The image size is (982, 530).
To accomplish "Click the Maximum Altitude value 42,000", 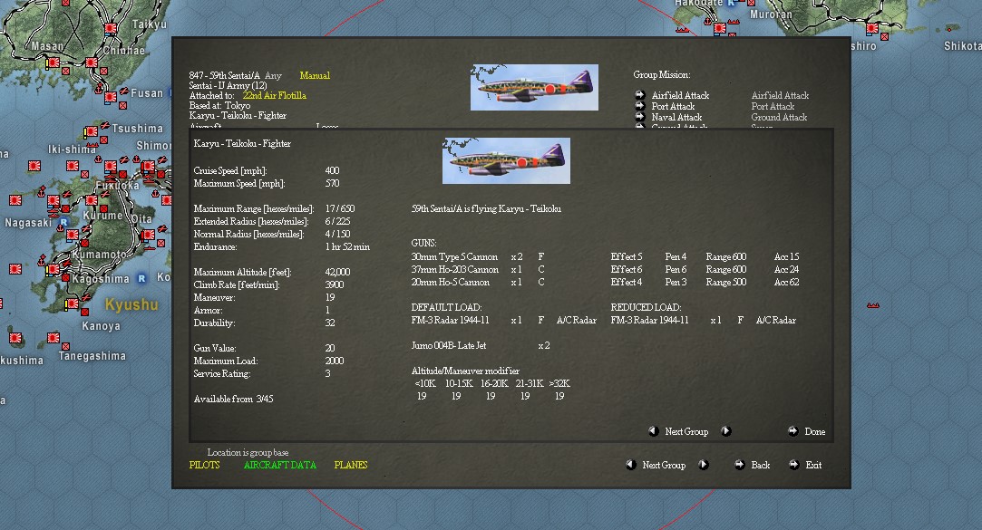I will (x=337, y=272).
